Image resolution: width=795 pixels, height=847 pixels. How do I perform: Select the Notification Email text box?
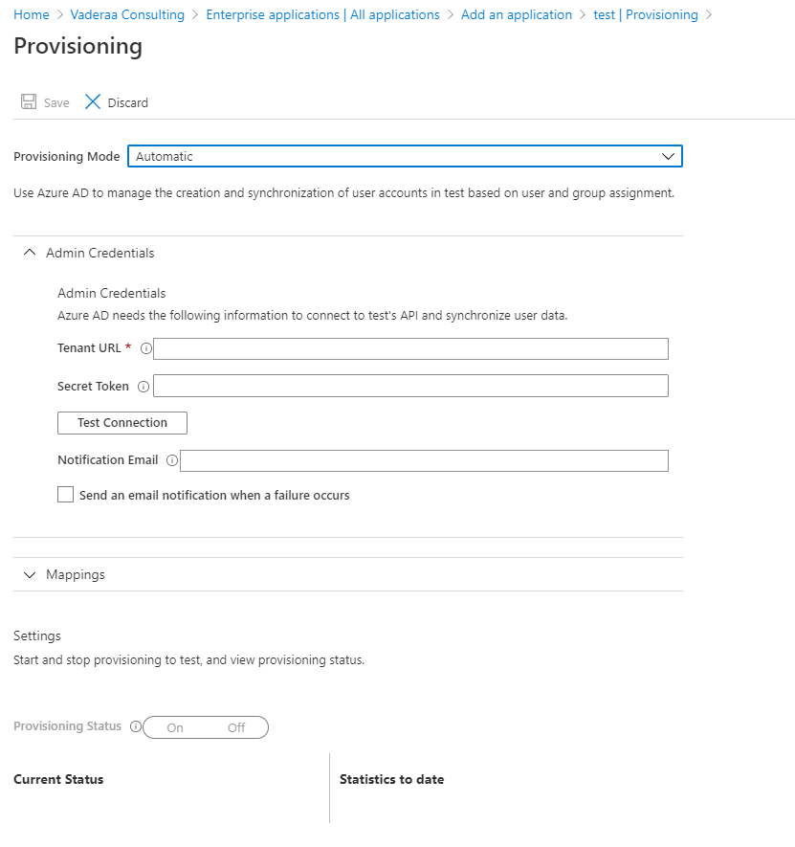pyautogui.click(x=424, y=460)
